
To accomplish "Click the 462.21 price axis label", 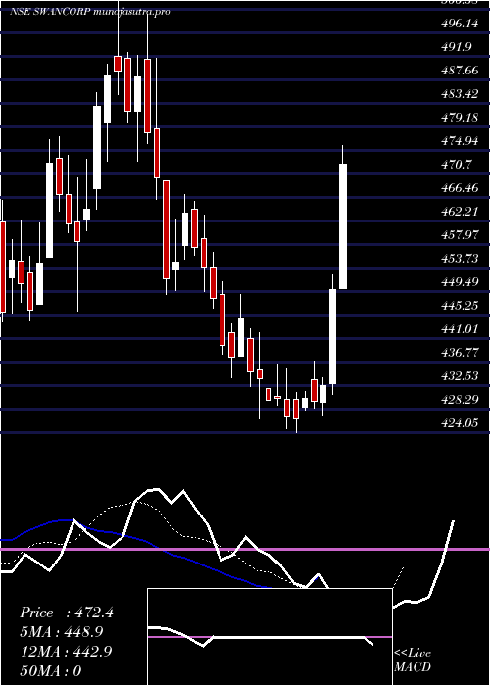I will [x=460, y=212].
